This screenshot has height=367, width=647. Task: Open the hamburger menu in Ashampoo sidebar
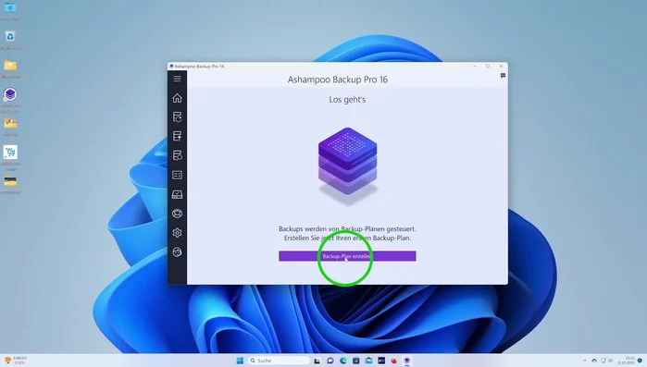click(177, 79)
